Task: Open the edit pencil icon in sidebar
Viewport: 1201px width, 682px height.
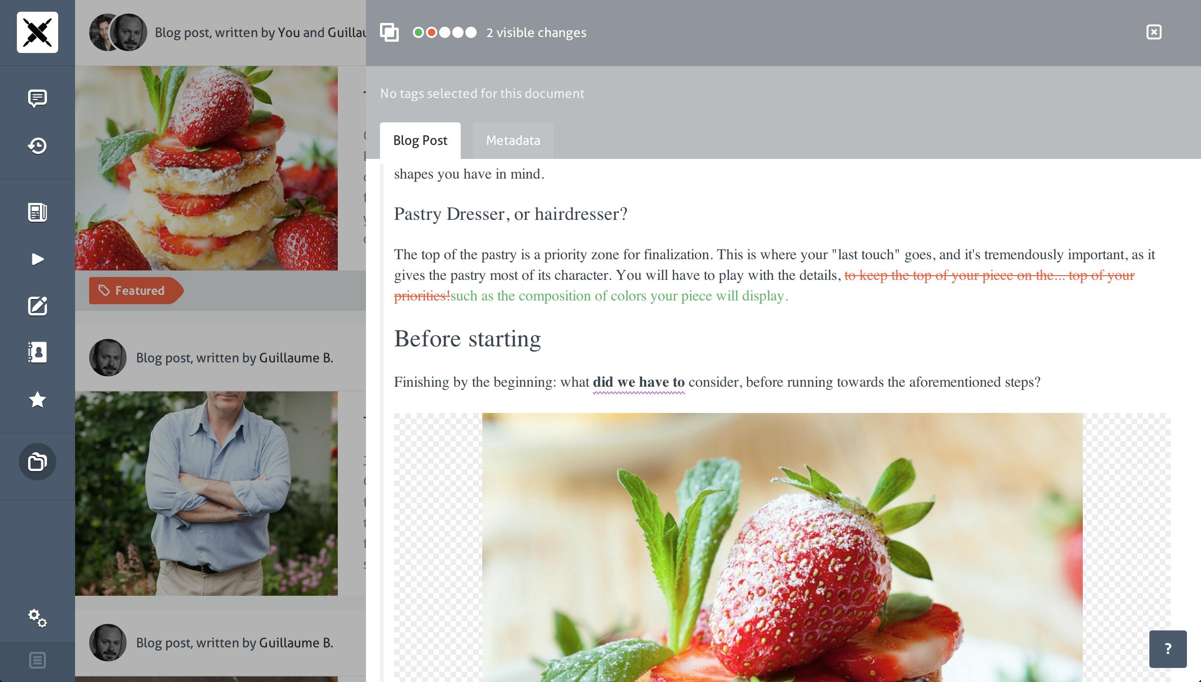Action: pyautogui.click(x=38, y=306)
